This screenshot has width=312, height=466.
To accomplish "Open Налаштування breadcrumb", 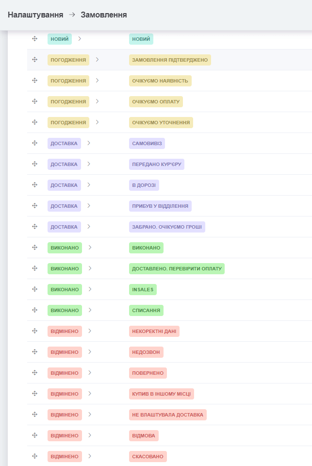I will [x=35, y=15].
